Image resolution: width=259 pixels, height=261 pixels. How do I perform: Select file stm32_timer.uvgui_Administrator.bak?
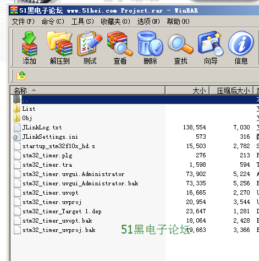click(80, 183)
